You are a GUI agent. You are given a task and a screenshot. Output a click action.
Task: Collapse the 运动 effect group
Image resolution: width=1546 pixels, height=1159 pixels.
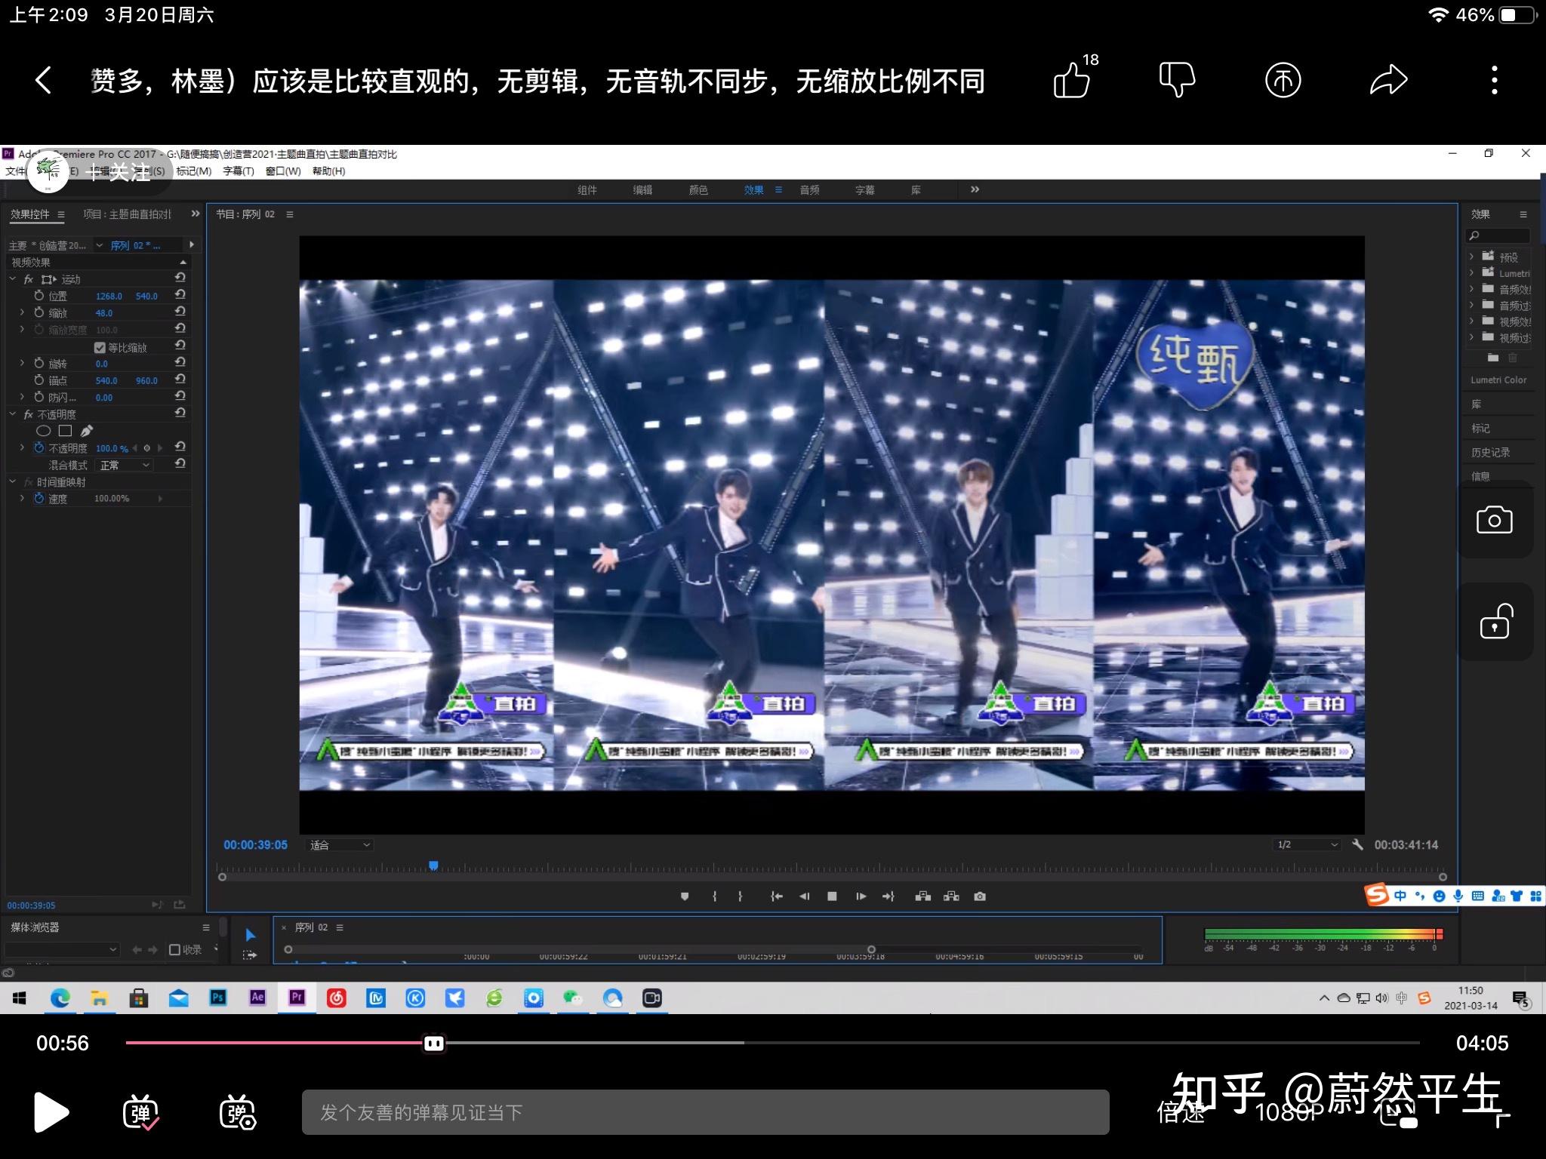click(x=13, y=279)
